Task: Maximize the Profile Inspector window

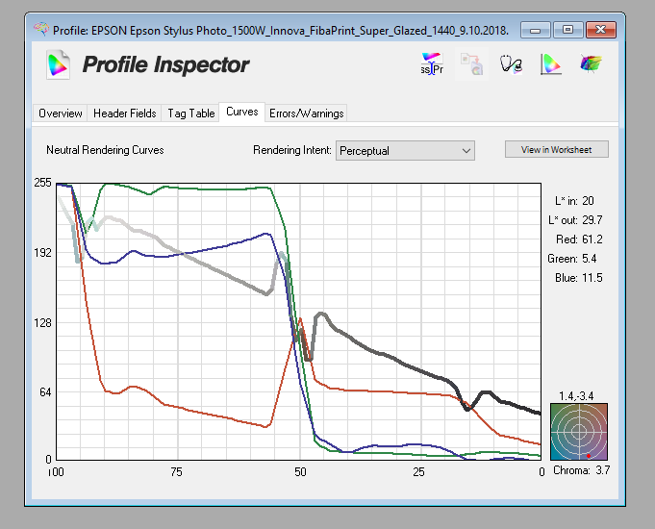Action: coord(567,30)
